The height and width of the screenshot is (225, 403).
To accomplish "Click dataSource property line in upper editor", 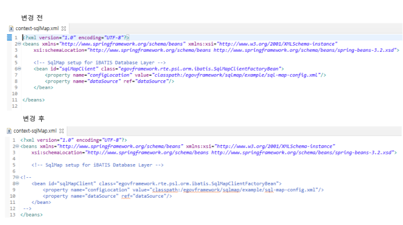I will (x=110, y=81).
